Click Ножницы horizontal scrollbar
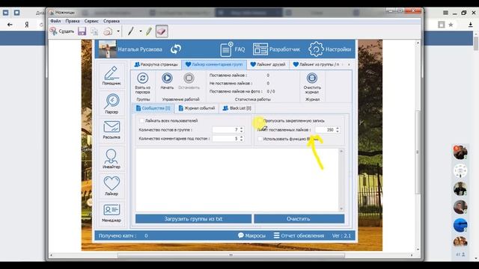The width and height of the screenshot is (479, 269). 231,255
